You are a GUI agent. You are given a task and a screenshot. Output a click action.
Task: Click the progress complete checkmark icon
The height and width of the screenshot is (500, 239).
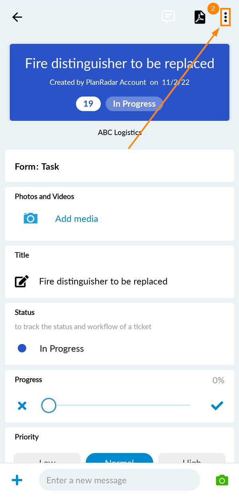(x=217, y=406)
